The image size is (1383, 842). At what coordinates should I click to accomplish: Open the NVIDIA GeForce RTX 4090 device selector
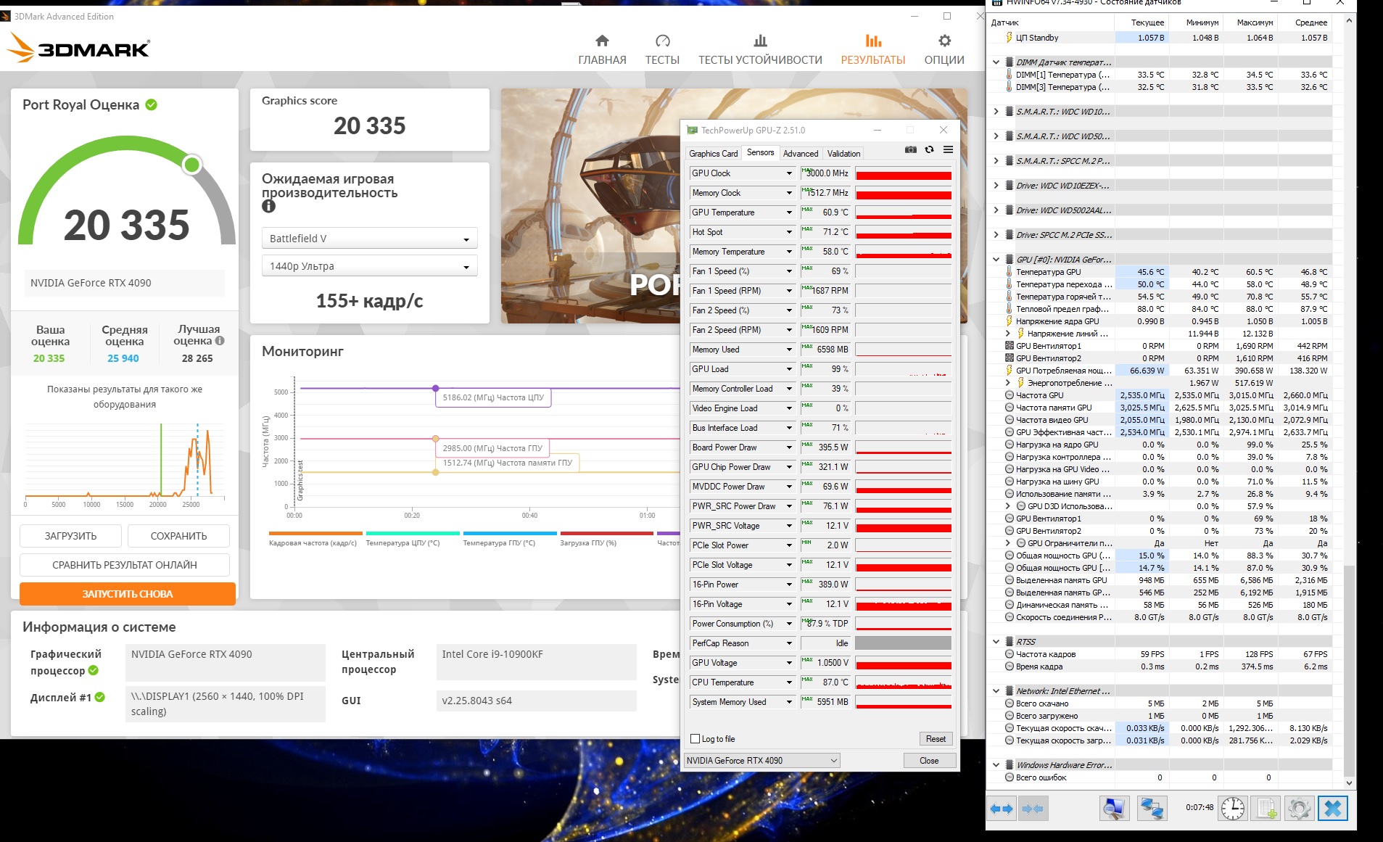(x=762, y=761)
